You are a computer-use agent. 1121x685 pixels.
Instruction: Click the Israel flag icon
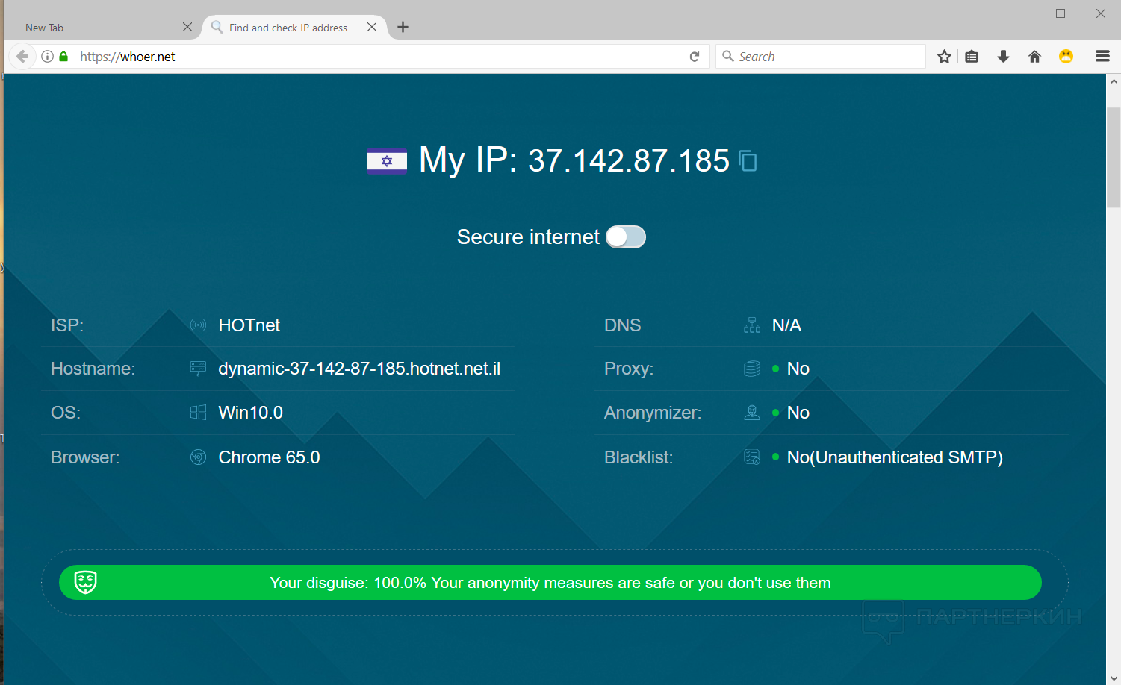tap(387, 160)
